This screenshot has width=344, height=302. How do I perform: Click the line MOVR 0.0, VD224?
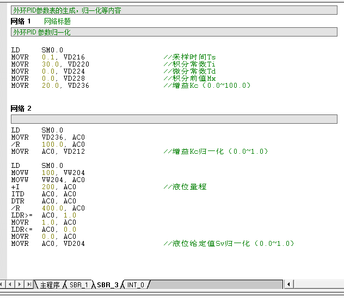click(x=48, y=71)
